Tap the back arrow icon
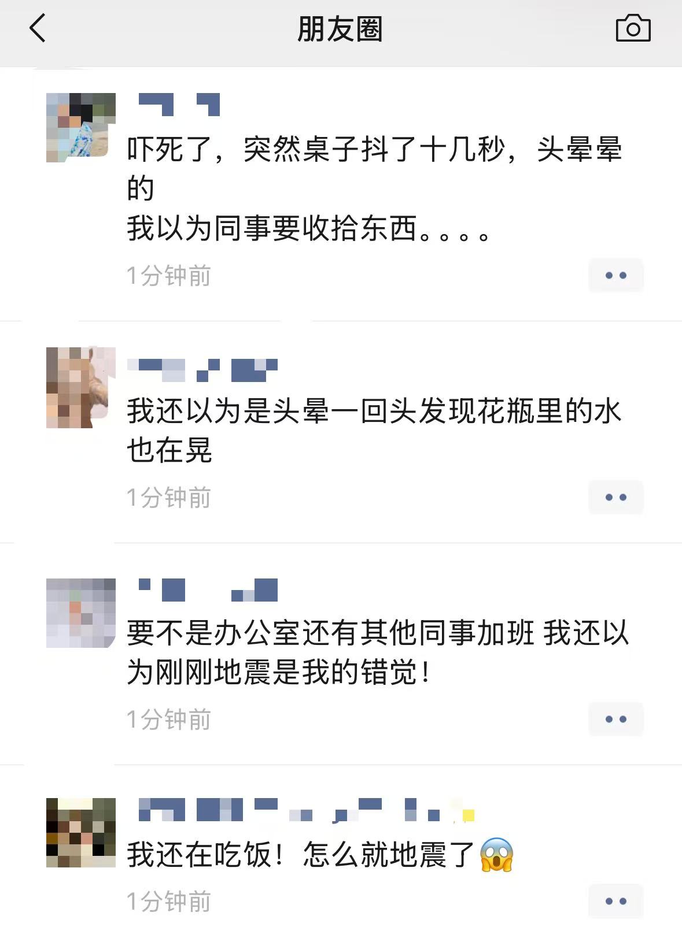This screenshot has width=682, height=931. coord(38,28)
